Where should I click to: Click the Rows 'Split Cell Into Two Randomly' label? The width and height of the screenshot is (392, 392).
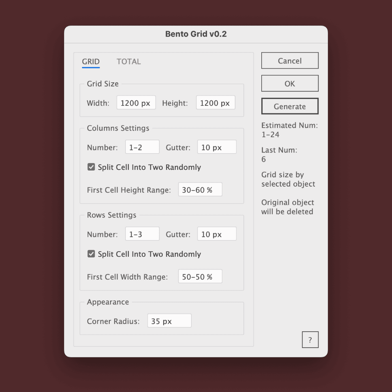pyautogui.click(x=149, y=254)
